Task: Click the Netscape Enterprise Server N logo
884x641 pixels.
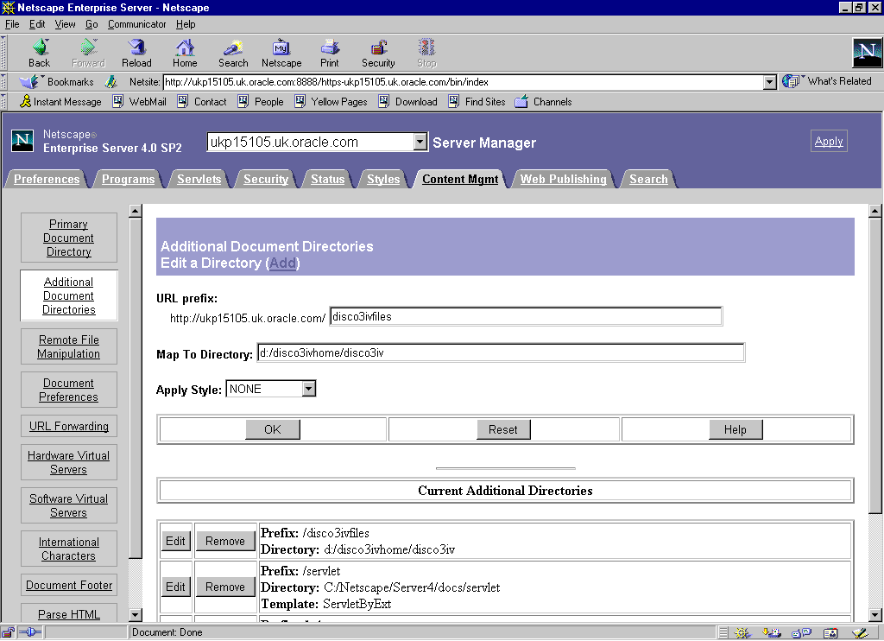Action: (22, 141)
